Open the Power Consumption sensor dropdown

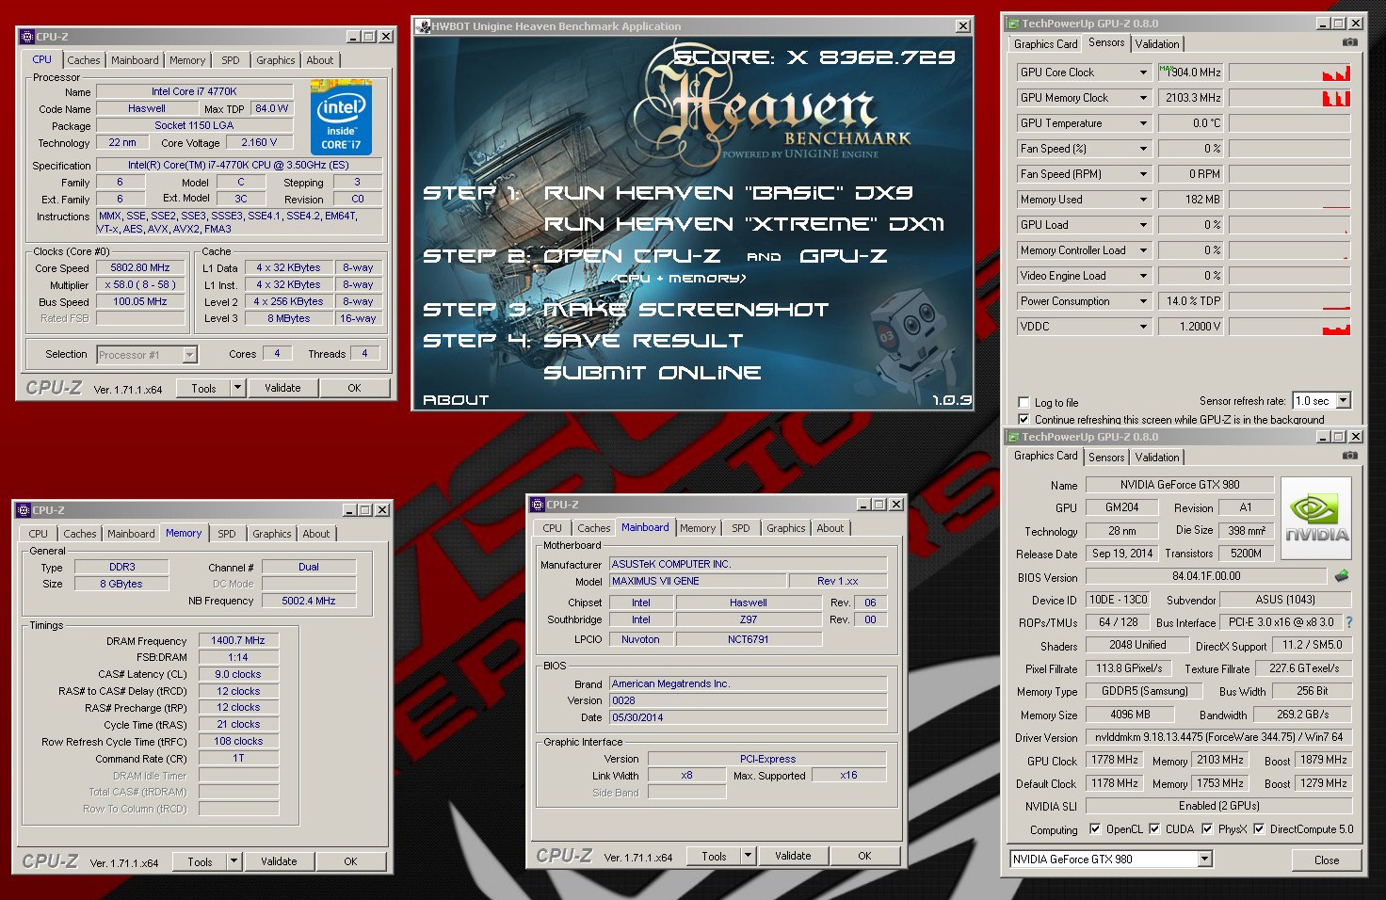(x=1143, y=301)
